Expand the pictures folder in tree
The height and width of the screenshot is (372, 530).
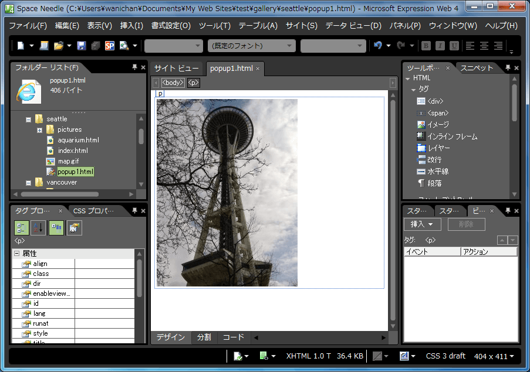point(39,129)
